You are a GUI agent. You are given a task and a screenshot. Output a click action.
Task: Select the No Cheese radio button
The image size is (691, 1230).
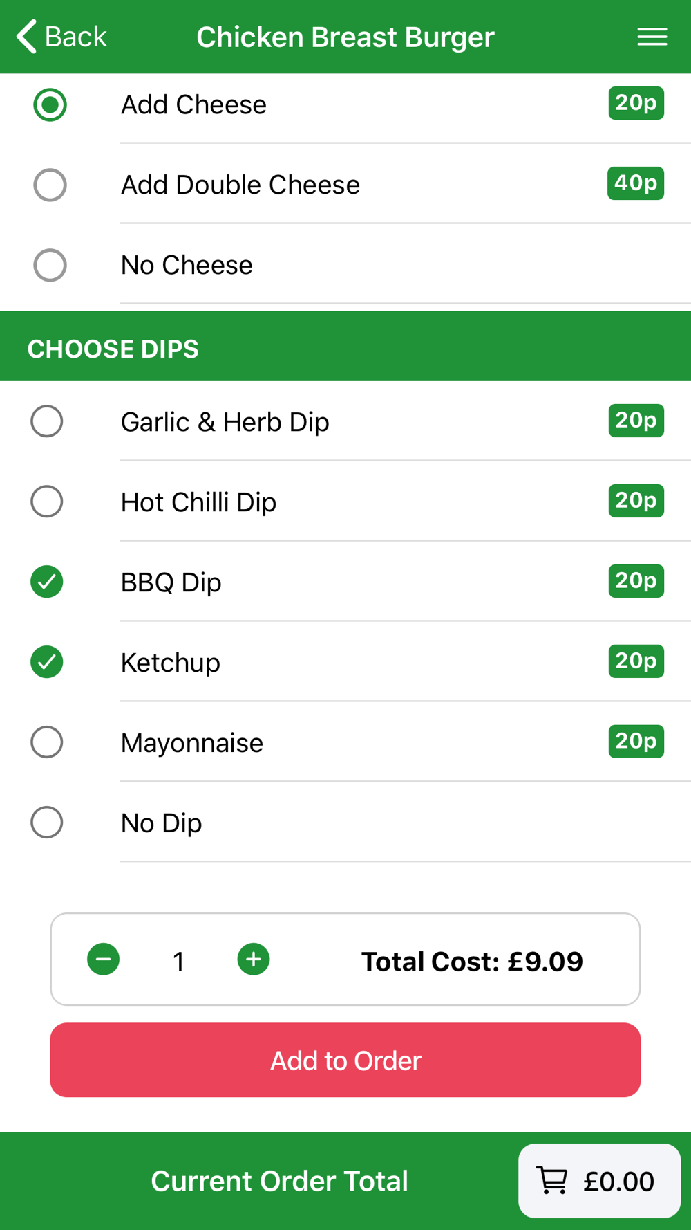pos(50,266)
